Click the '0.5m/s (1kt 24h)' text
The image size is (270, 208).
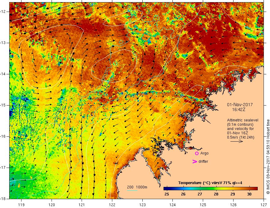241,137
